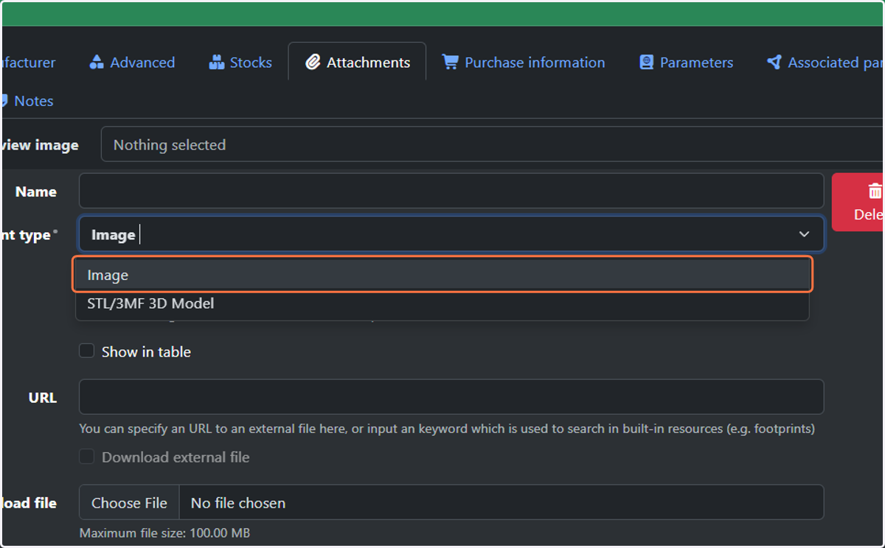The image size is (885, 548).
Task: Go to the Parameters tab
Action: click(x=686, y=63)
